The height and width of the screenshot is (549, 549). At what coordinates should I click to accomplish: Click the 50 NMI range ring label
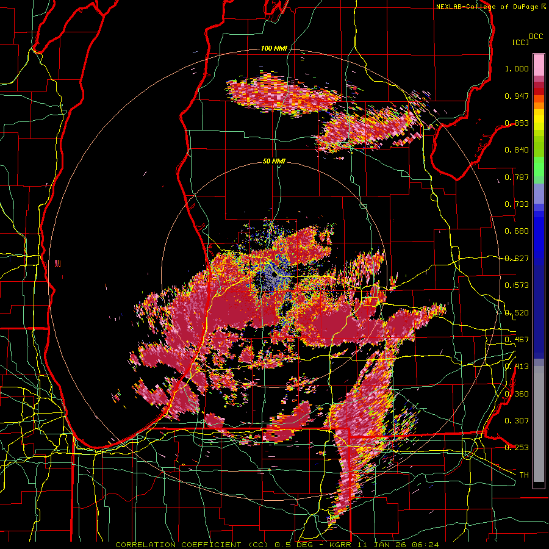274,161
